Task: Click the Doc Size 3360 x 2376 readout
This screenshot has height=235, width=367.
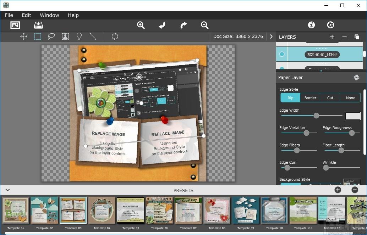Action: pyautogui.click(x=238, y=37)
